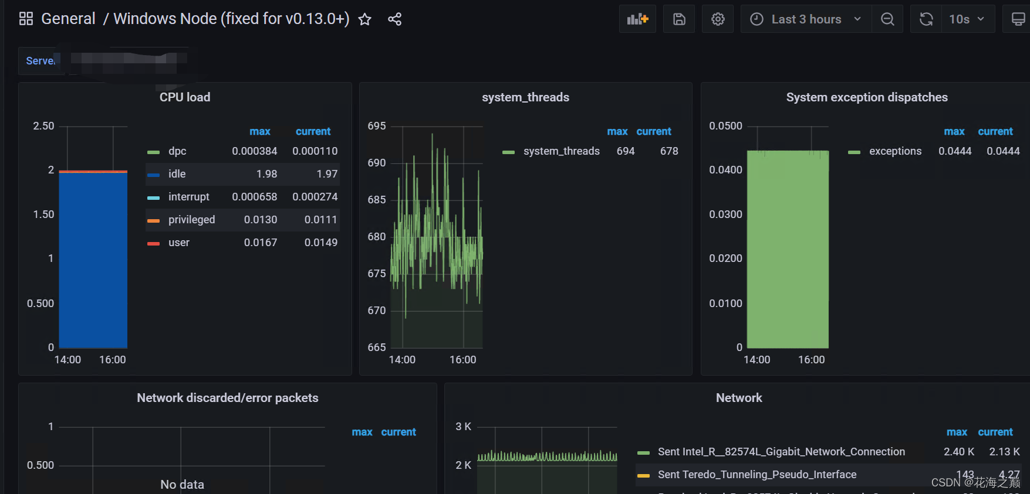Change exceptions series green swatch
The image size is (1030, 494).
point(854,152)
